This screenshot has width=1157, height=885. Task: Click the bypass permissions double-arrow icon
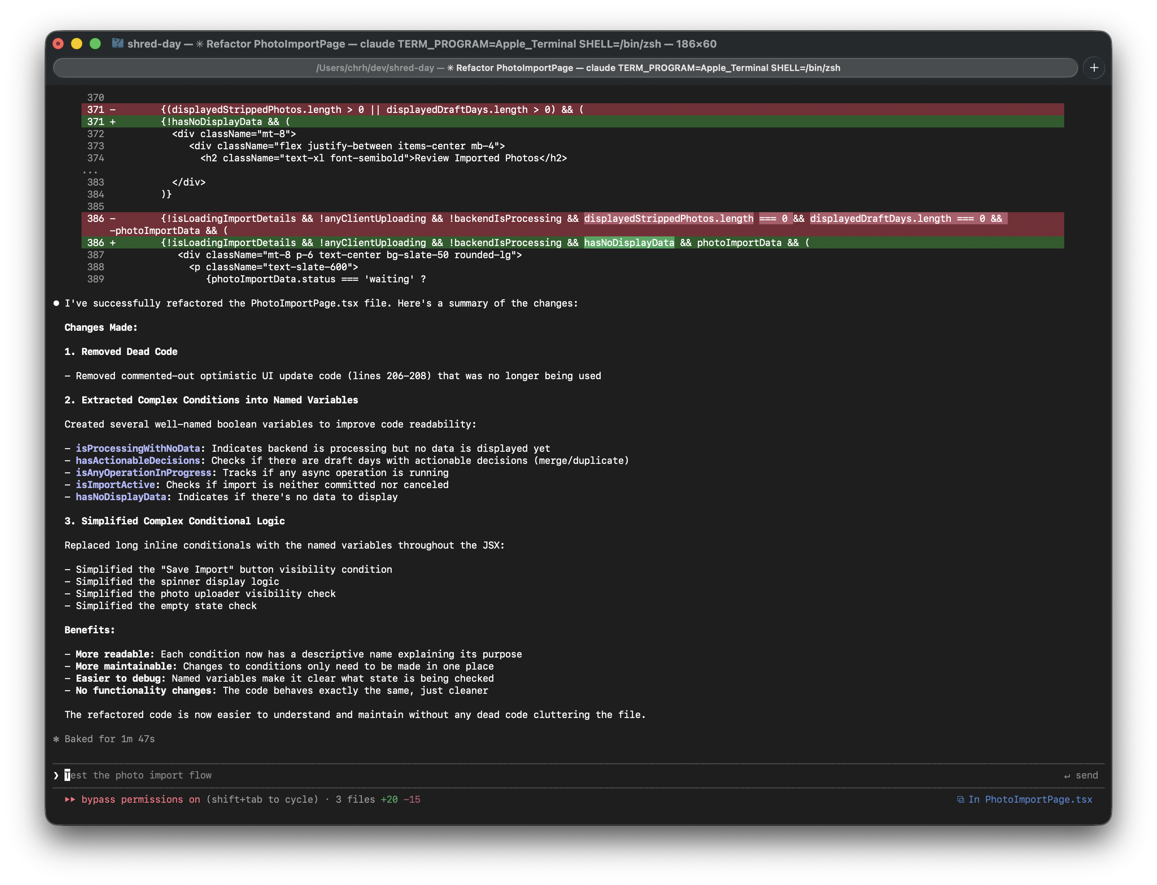[69, 799]
